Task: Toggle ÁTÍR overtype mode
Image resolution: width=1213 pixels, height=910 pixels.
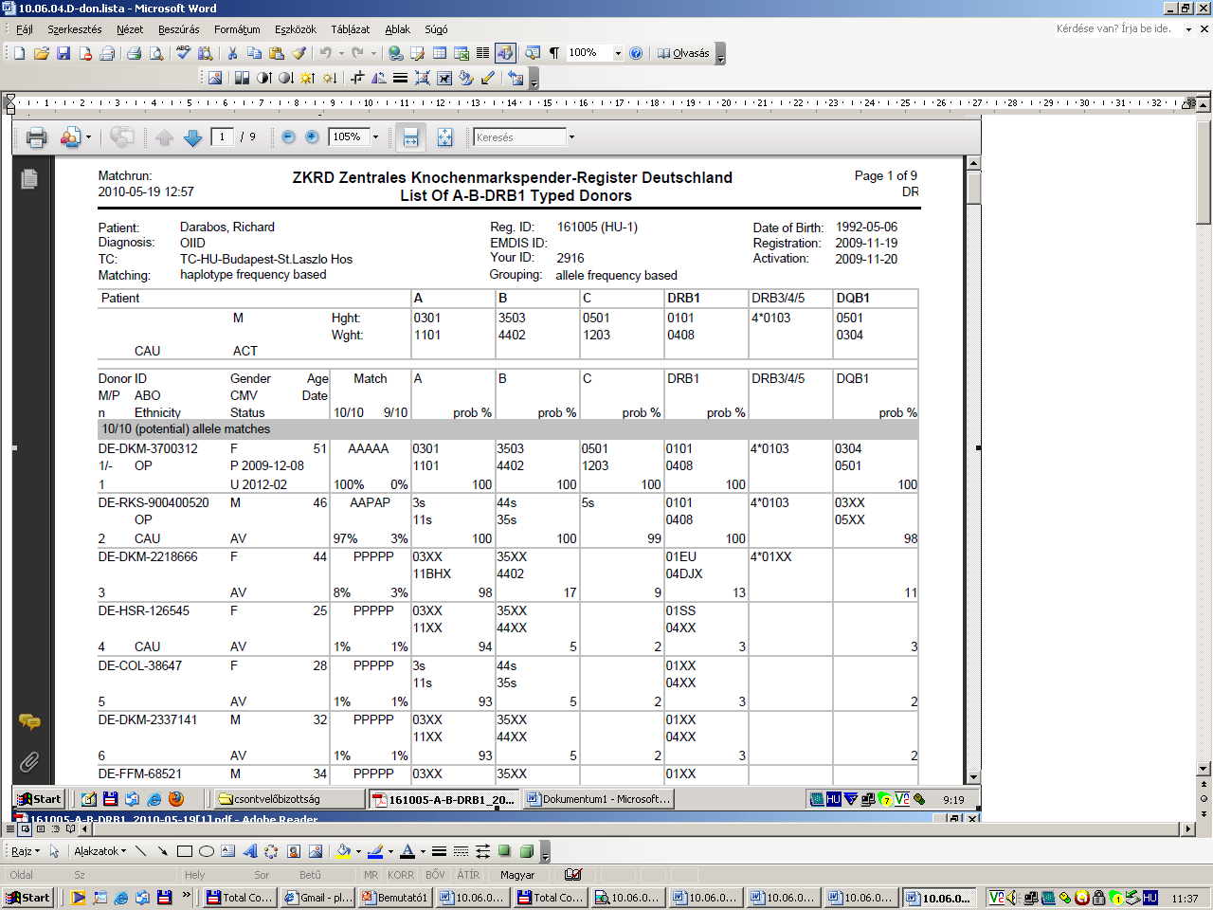Action: click(468, 875)
